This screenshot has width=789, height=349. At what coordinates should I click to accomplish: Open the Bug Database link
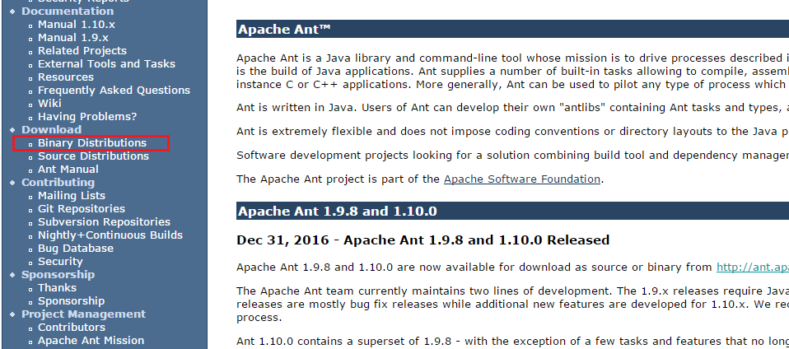(76, 249)
